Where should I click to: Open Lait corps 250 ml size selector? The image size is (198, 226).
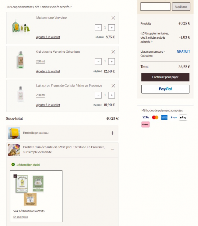[41, 95]
